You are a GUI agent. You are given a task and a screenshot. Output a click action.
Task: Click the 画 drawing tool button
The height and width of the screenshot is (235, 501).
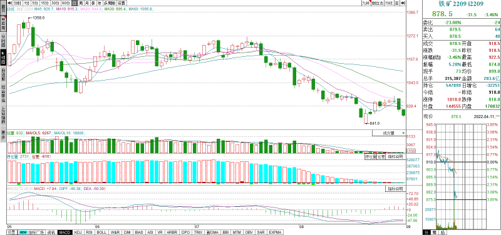click(x=396, y=3)
